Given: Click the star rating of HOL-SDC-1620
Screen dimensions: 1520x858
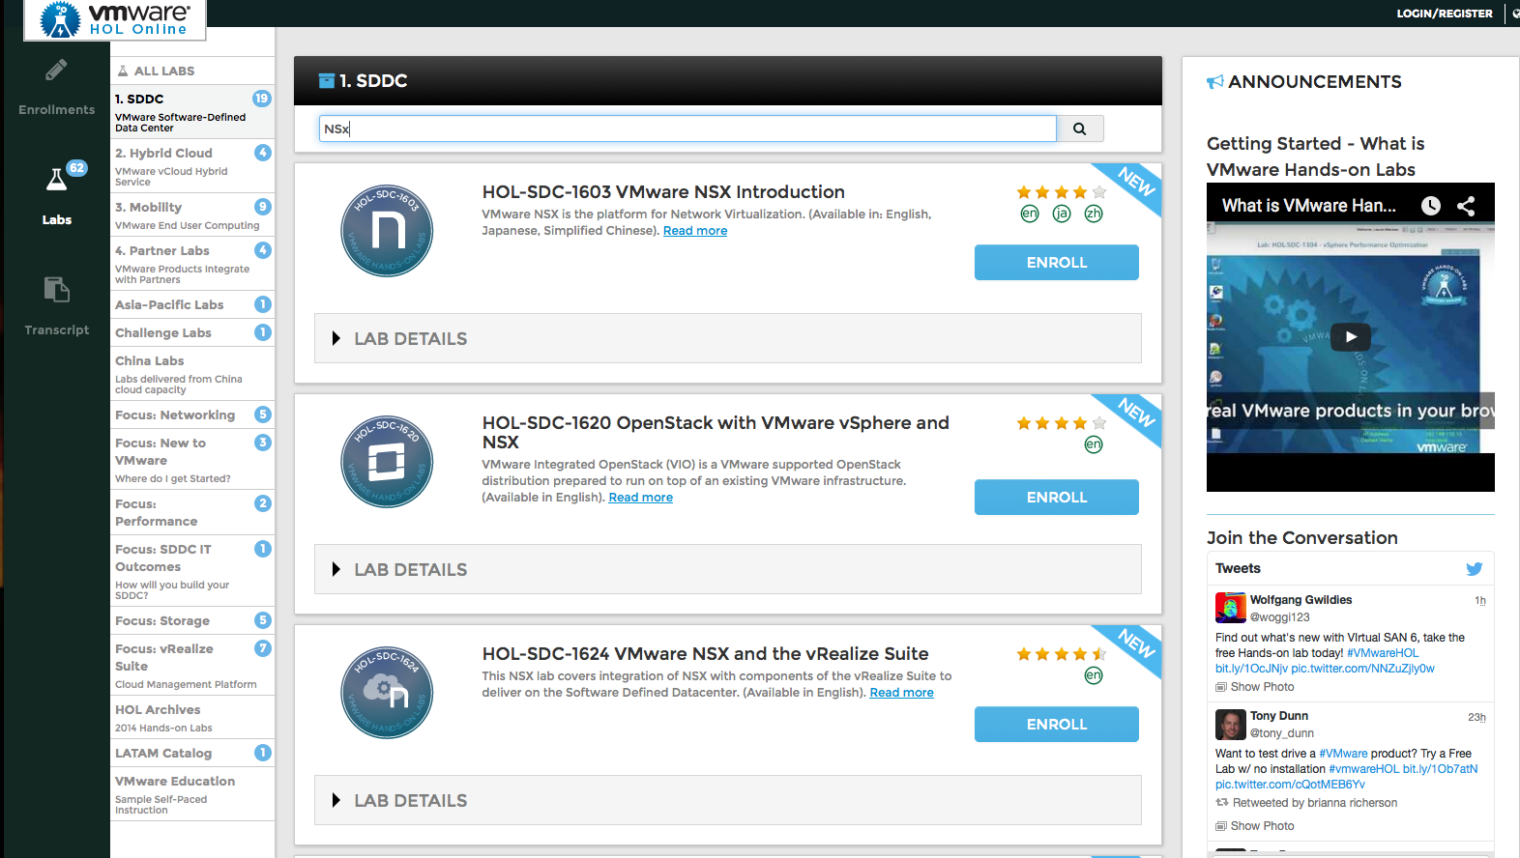Looking at the screenshot, I should click(1062, 423).
